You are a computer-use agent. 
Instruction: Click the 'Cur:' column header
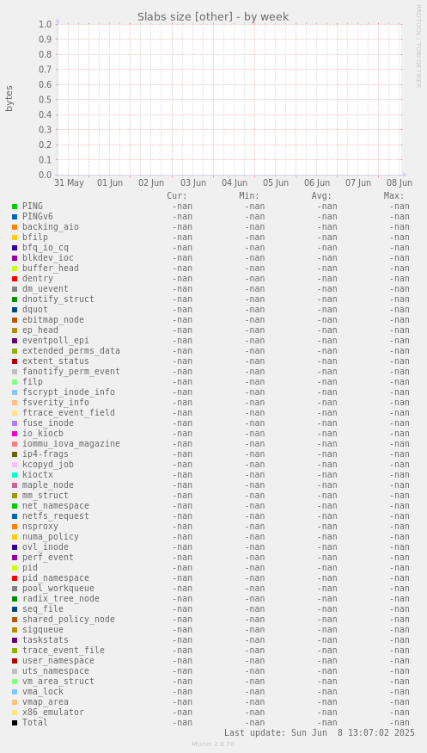pos(177,196)
